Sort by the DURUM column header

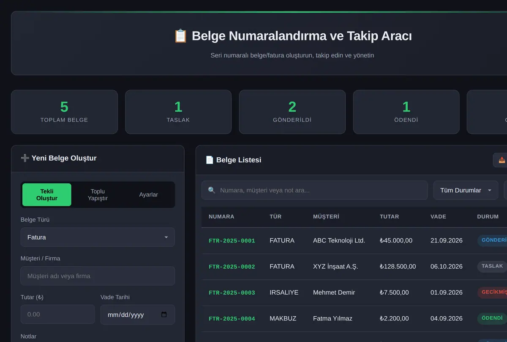click(x=488, y=217)
